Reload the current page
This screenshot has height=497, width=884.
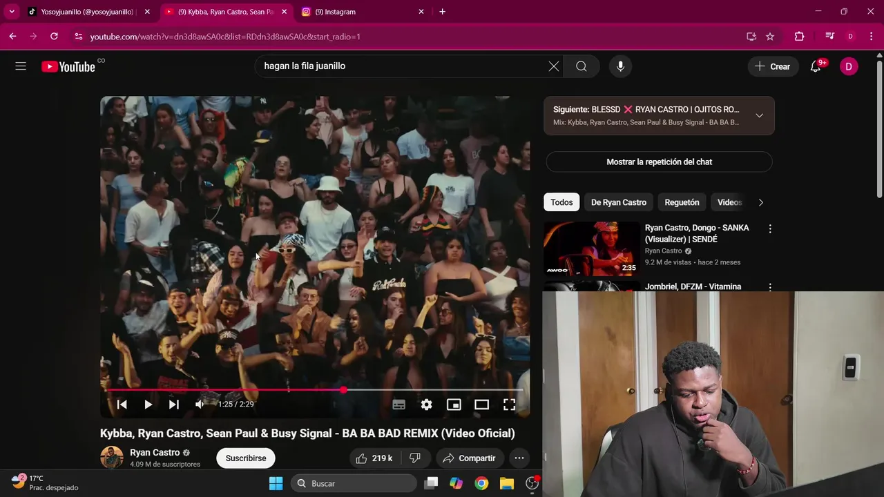54,37
